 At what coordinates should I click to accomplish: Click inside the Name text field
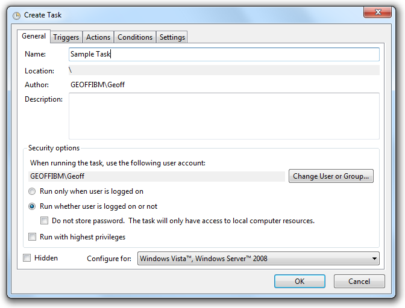click(224, 54)
